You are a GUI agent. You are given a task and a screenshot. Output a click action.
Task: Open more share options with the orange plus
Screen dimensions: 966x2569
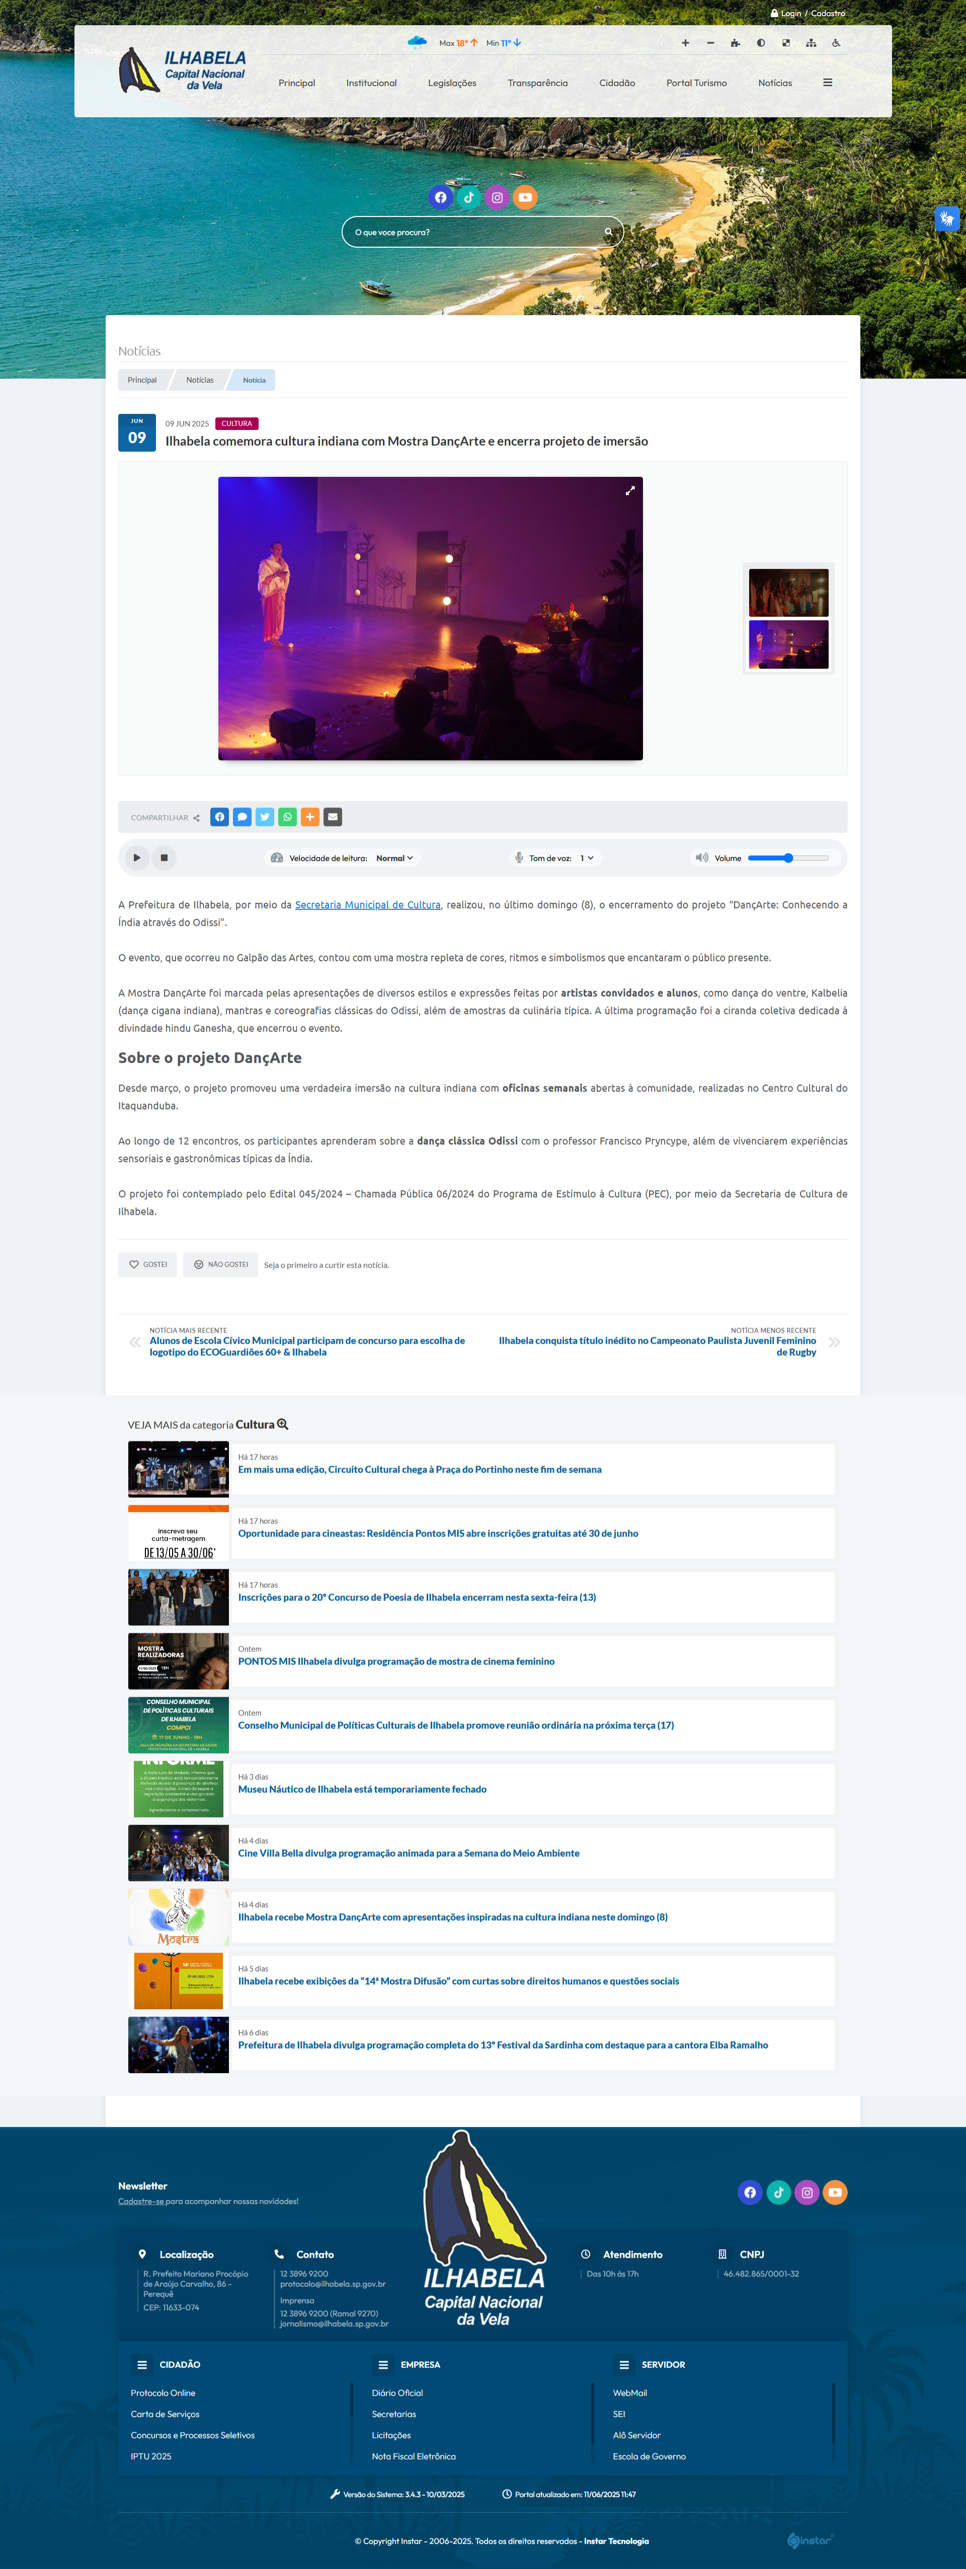click(310, 817)
